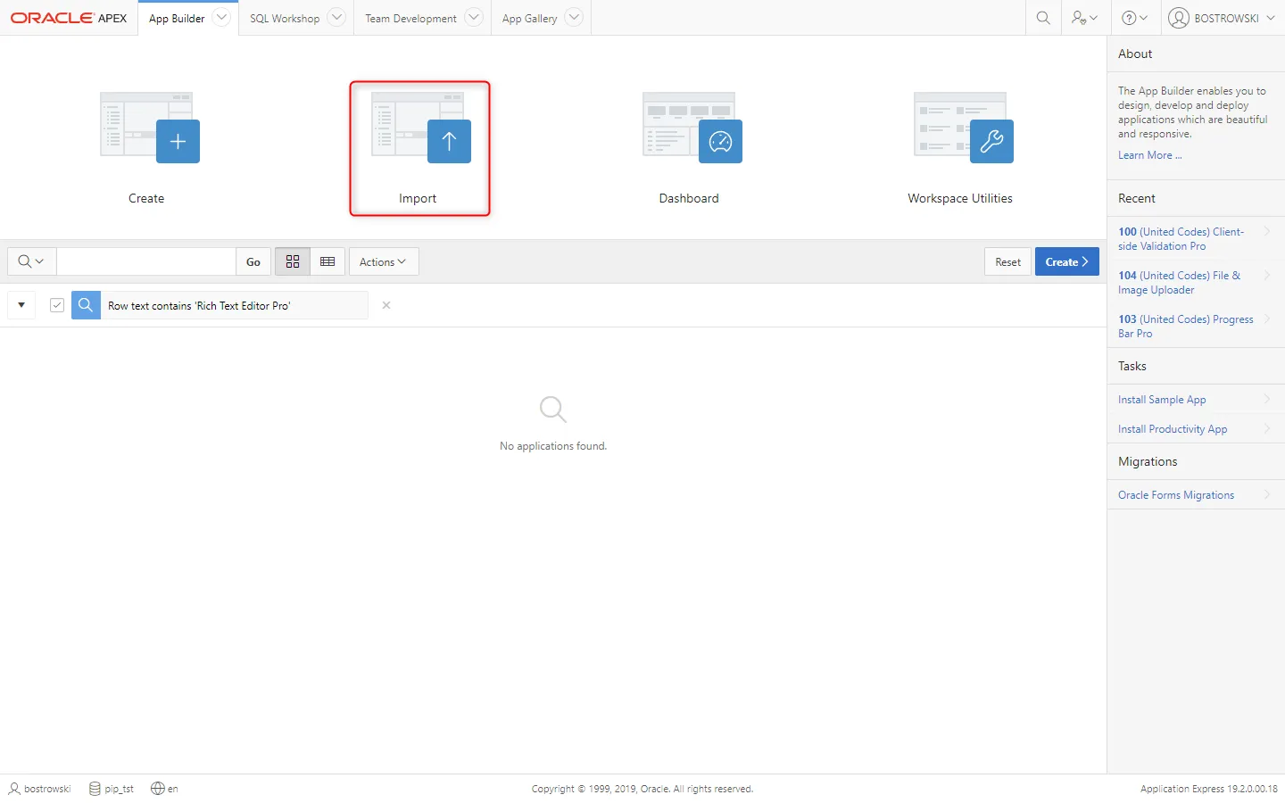The image size is (1285, 803).
Task: Go to the App Gallery tab
Action: (x=529, y=18)
